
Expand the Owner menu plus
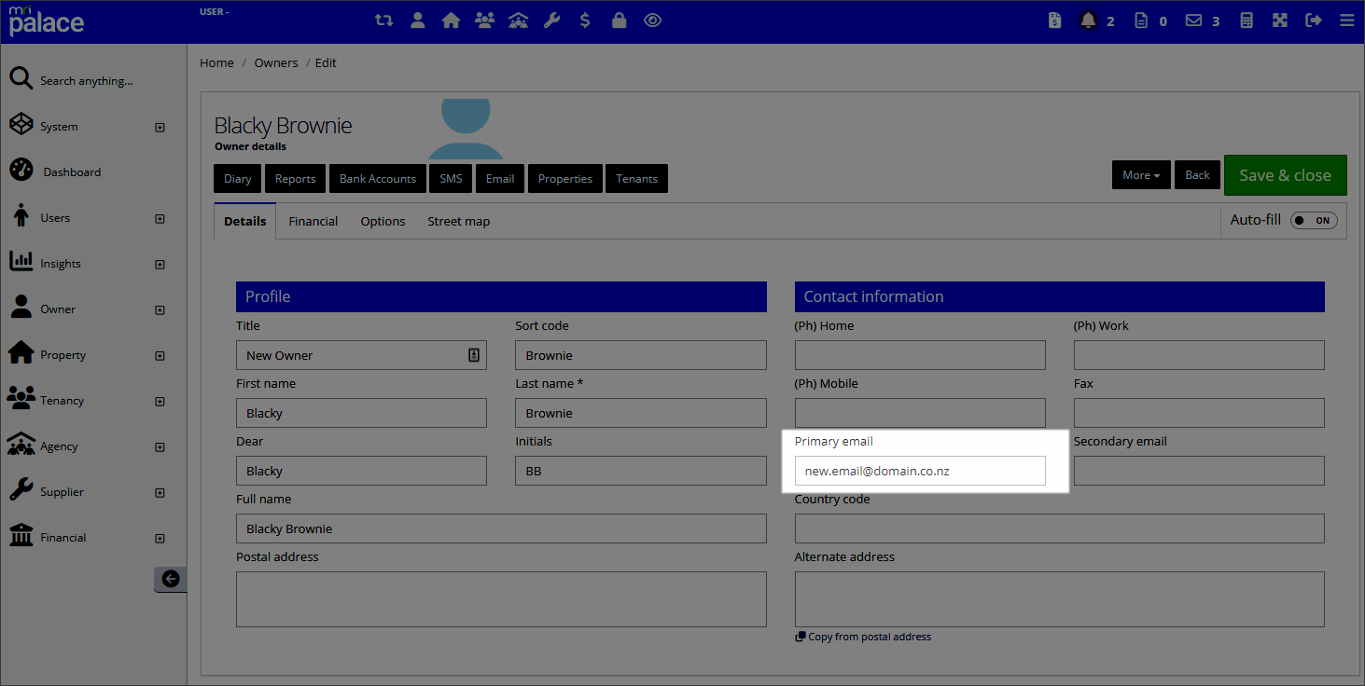coord(160,309)
